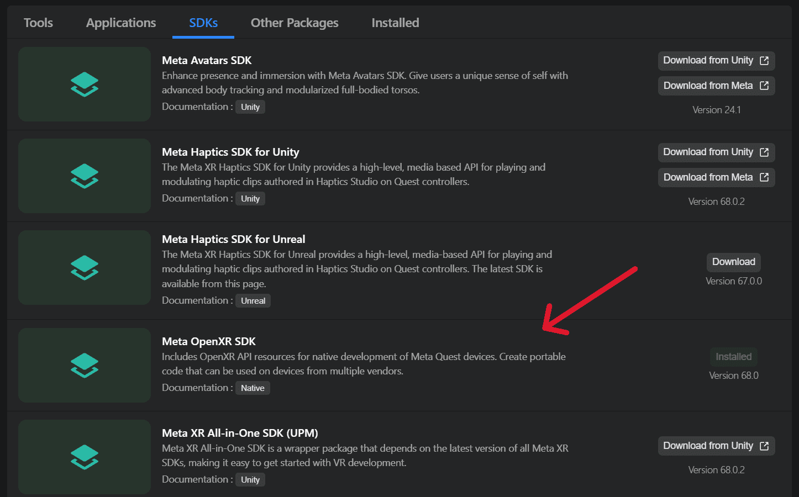
Task: Click the Meta XR All-in-One SDK (UPM) title
Action: pos(240,433)
